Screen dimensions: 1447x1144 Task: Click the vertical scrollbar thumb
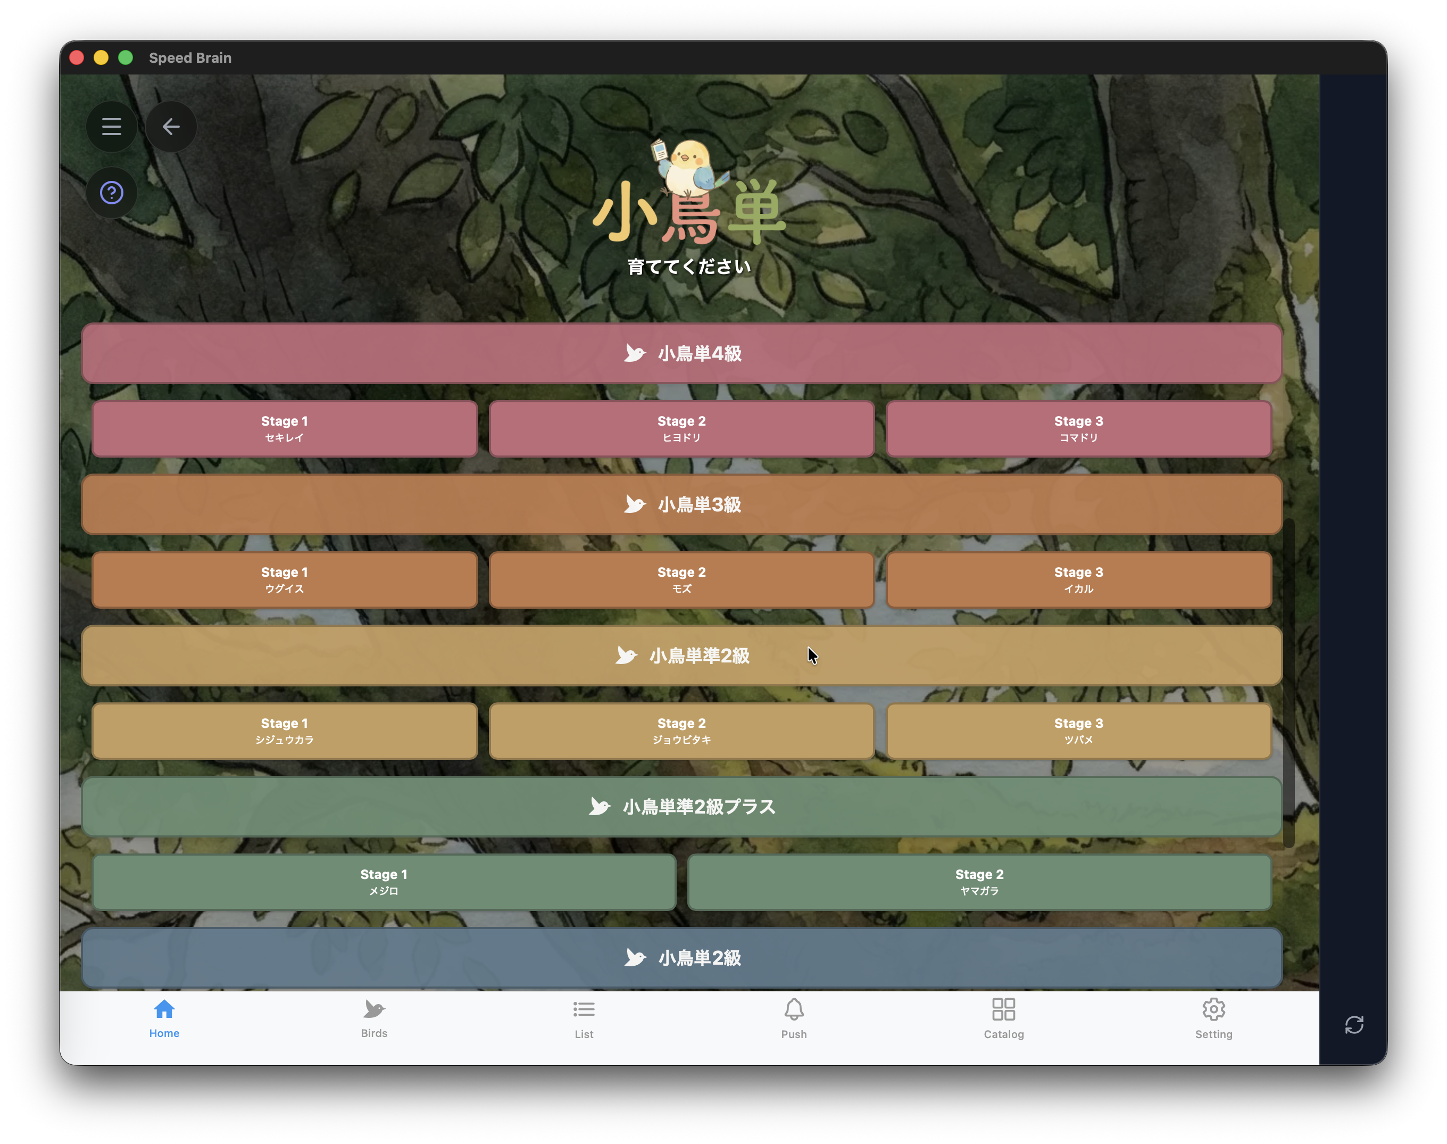click(1288, 683)
